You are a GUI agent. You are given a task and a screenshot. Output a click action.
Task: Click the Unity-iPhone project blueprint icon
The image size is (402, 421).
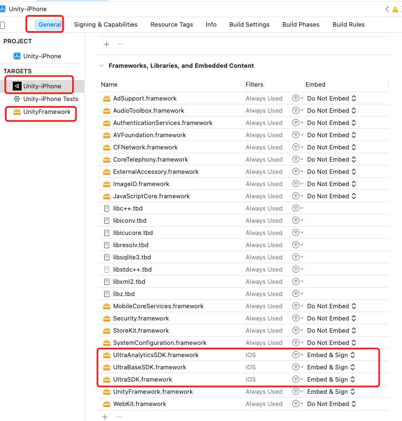tap(17, 56)
